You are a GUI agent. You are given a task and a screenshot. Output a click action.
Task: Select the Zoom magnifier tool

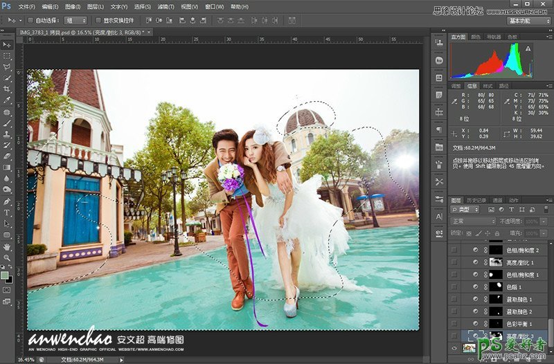pos(7,257)
